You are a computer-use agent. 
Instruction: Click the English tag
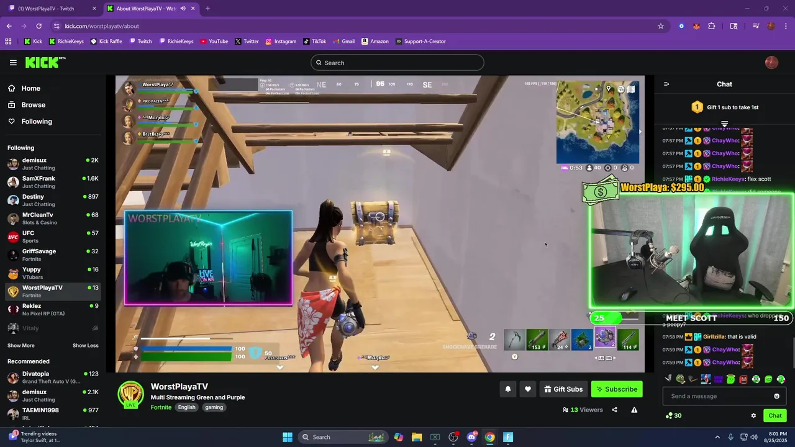click(186, 407)
